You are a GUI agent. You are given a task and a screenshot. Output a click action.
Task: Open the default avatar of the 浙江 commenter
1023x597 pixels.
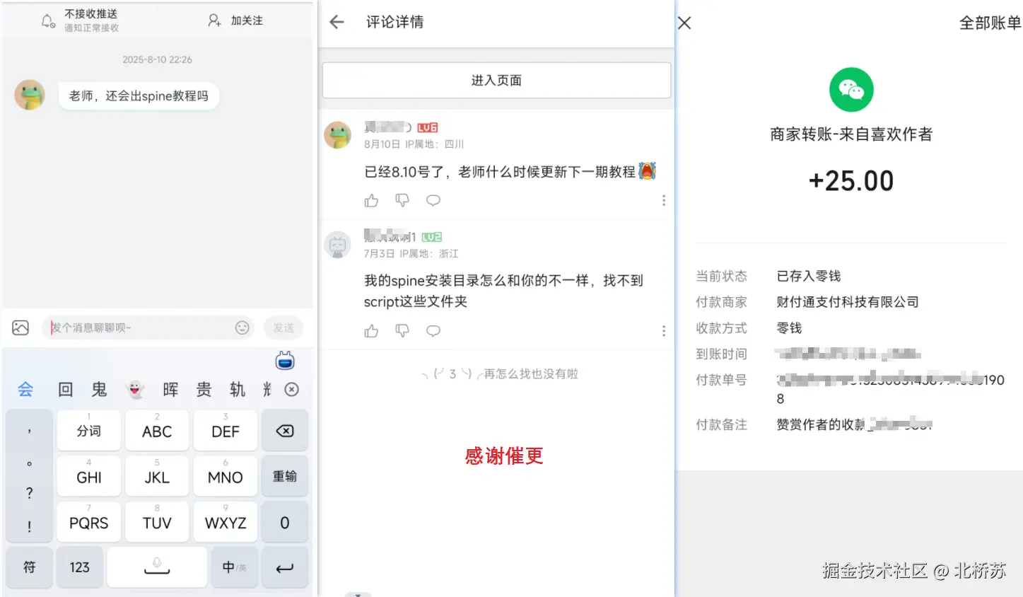(x=338, y=245)
